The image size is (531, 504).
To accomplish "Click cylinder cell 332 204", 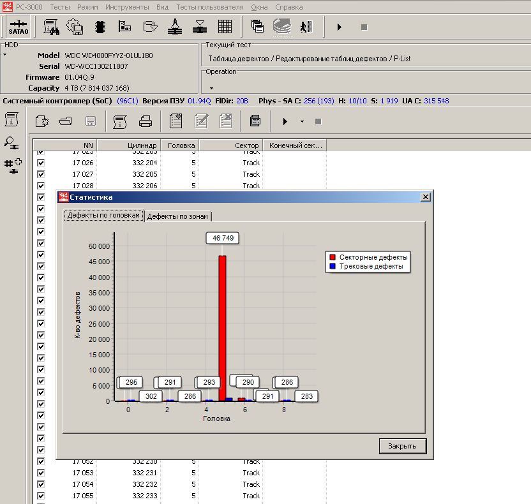I will (145, 163).
